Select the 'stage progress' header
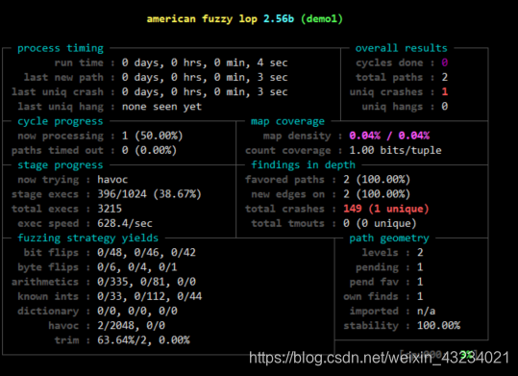The height and width of the screenshot is (376, 518). (61, 165)
